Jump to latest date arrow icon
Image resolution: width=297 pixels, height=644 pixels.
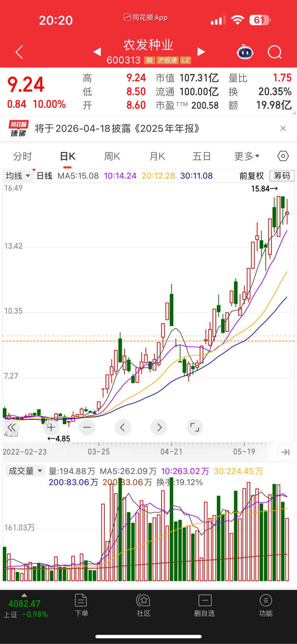(x=285, y=452)
